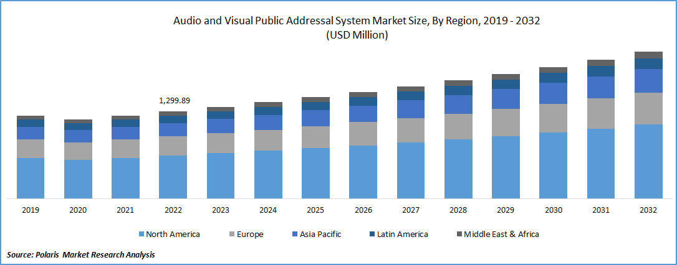Select the 'North America' legend label
Viewport: 677px width, 265px height.
tap(173, 235)
